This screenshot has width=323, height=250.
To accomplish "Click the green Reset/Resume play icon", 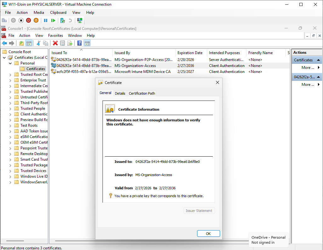I will [53, 20].
